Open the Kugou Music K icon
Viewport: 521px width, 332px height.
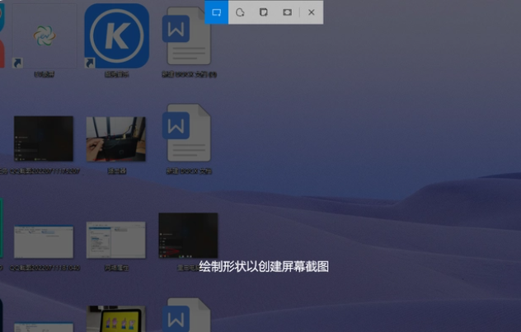point(116,35)
